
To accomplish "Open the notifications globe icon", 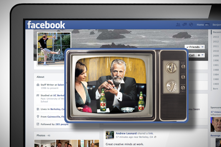I will (x=191, y=25).
